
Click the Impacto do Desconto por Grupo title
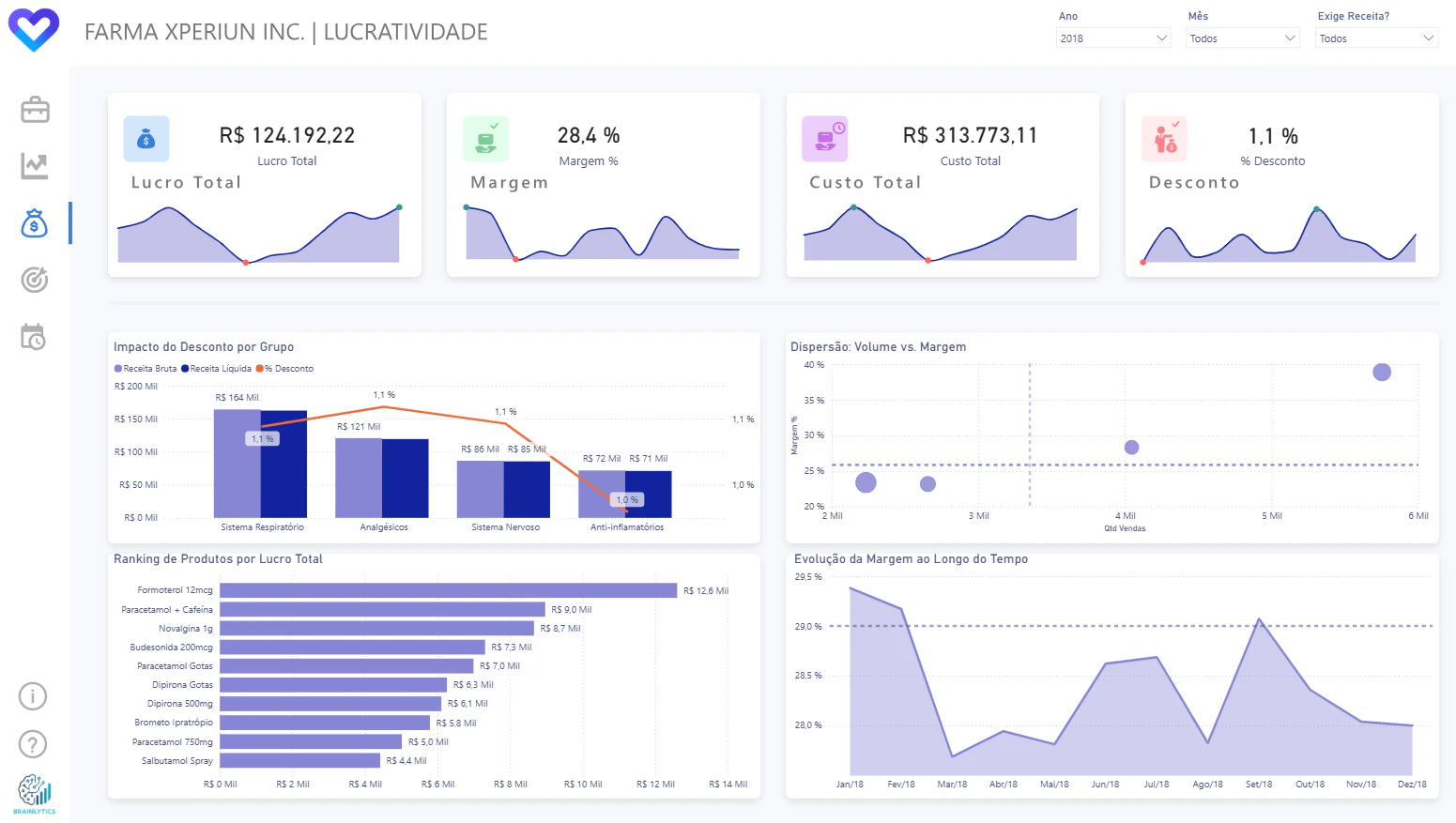coord(204,347)
